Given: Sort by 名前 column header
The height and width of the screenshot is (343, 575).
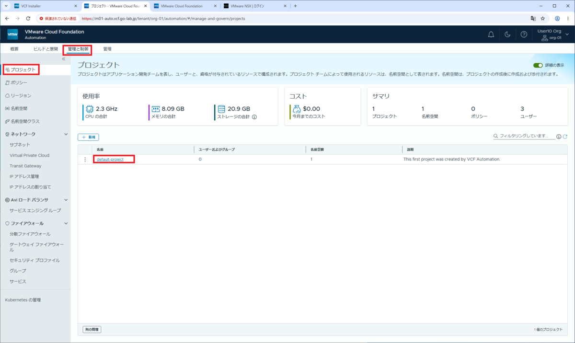Looking at the screenshot, I should tap(101, 149).
